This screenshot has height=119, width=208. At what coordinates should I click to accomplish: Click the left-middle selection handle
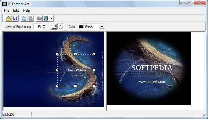[x=57, y=70]
